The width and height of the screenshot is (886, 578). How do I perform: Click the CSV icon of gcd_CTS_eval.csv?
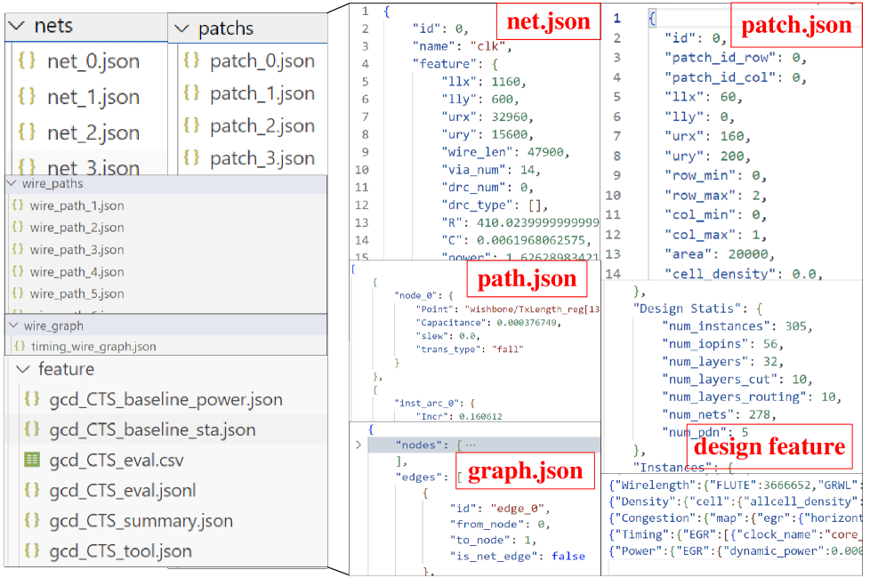tap(32, 460)
